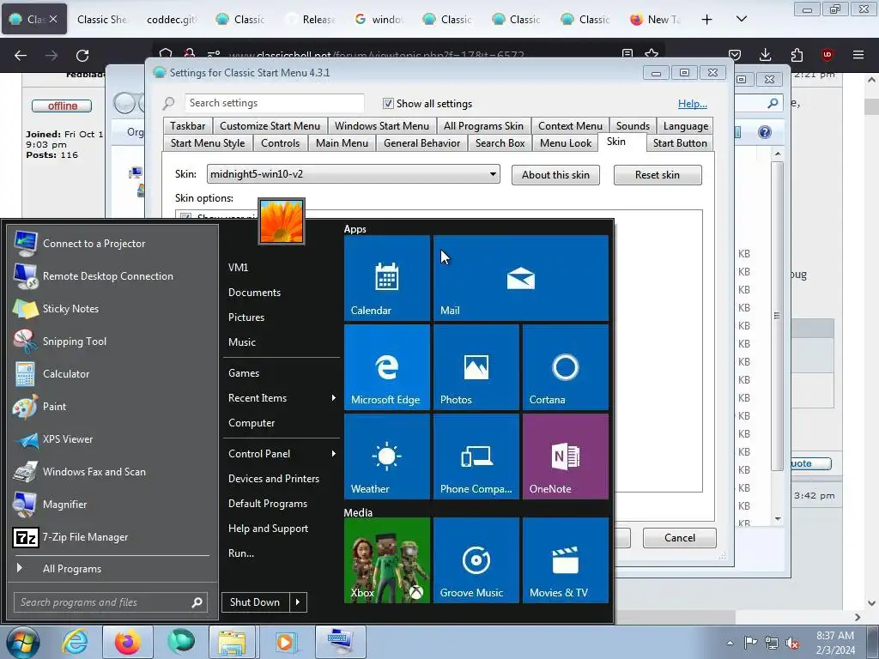Screen dimensions: 879x659
Task: Reload the page in Firefox
Action: click(x=82, y=56)
